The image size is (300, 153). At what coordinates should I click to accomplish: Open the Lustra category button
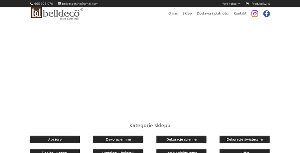pos(245,151)
